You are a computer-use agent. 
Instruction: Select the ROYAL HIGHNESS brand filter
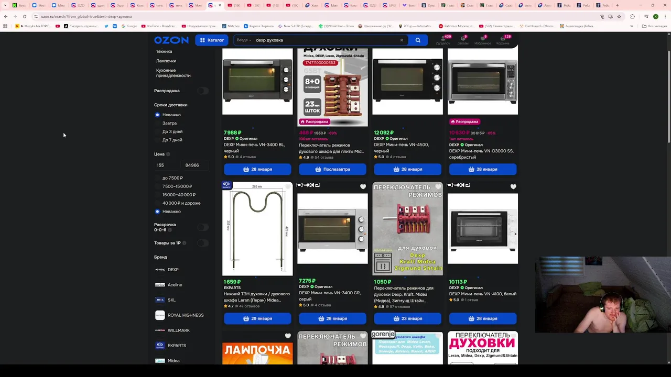click(x=179, y=315)
